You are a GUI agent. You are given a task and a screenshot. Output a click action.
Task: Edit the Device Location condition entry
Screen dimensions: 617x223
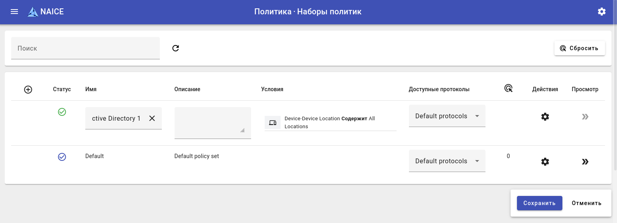click(330, 122)
